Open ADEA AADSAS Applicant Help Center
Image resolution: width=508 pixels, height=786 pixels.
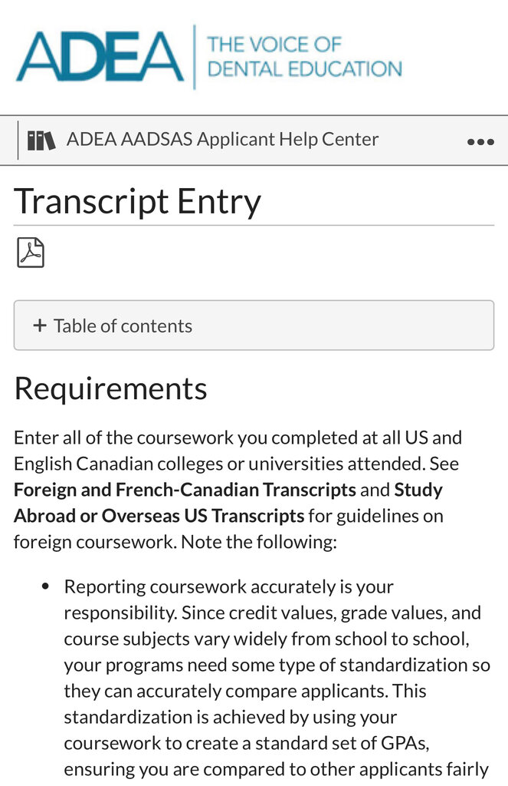[222, 140]
